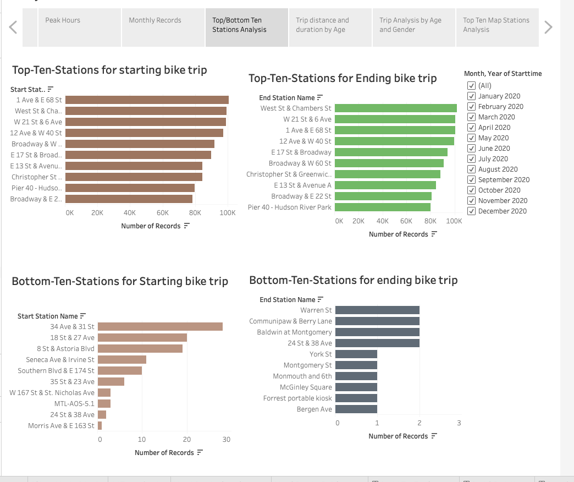Uncheck December 2020 from the month filter
This screenshot has height=482, width=574.
(471, 211)
